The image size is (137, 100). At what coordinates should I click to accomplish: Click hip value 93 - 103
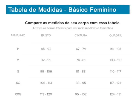(x=116, y=49)
